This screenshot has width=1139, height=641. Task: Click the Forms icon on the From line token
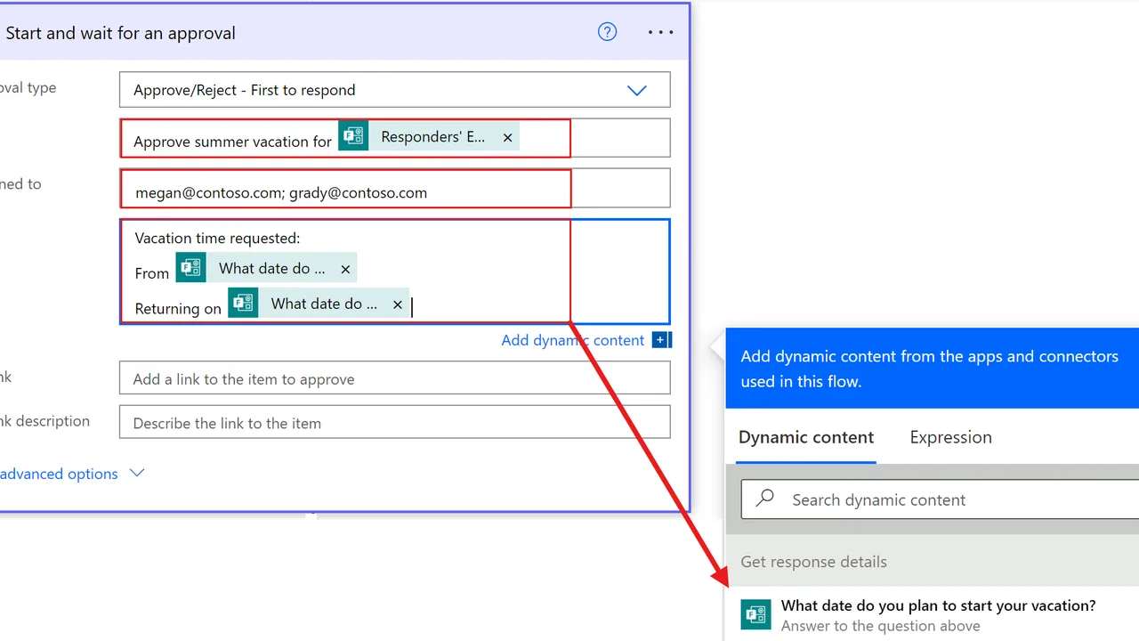pyautogui.click(x=190, y=268)
